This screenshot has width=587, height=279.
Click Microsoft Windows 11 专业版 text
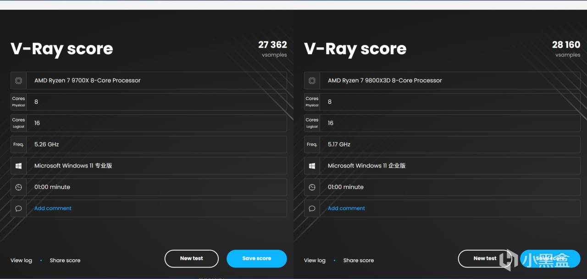73,166
